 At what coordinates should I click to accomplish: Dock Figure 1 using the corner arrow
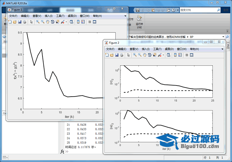(125, 16)
